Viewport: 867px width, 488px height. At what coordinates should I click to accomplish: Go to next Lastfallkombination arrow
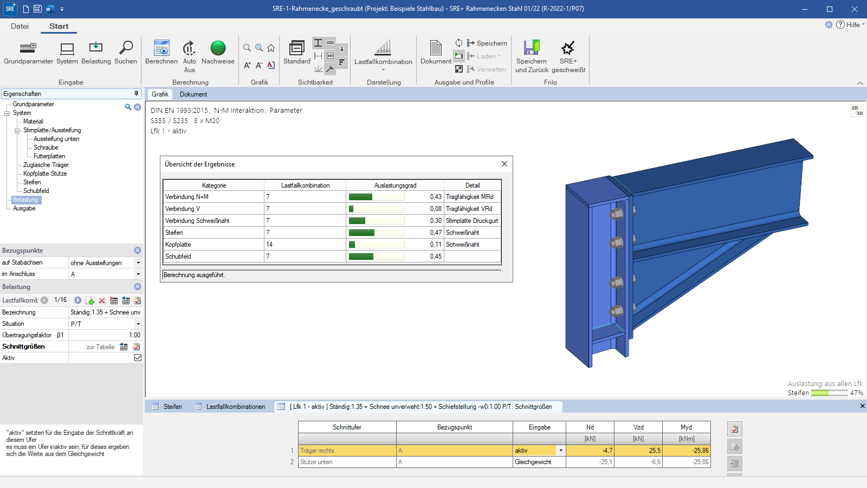pyautogui.click(x=78, y=300)
